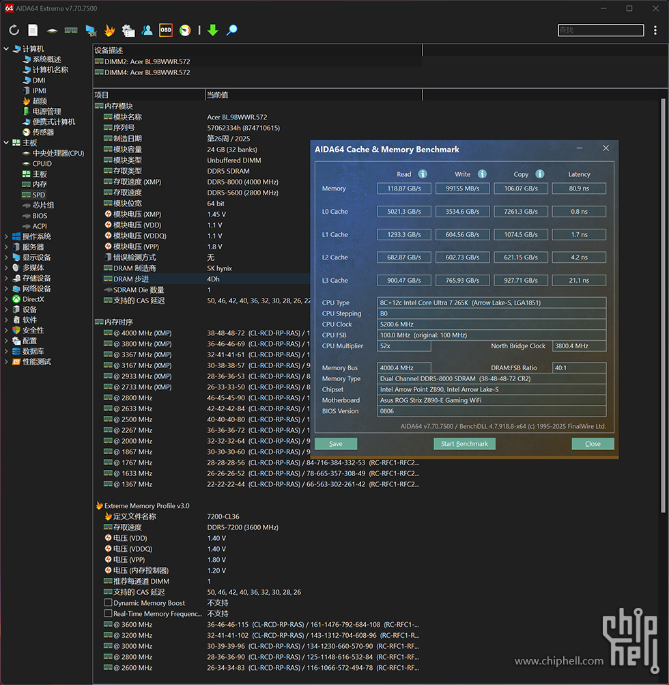Toggle Real-Time Memory Frequency checkbox
The image size is (669, 685).
click(x=108, y=614)
